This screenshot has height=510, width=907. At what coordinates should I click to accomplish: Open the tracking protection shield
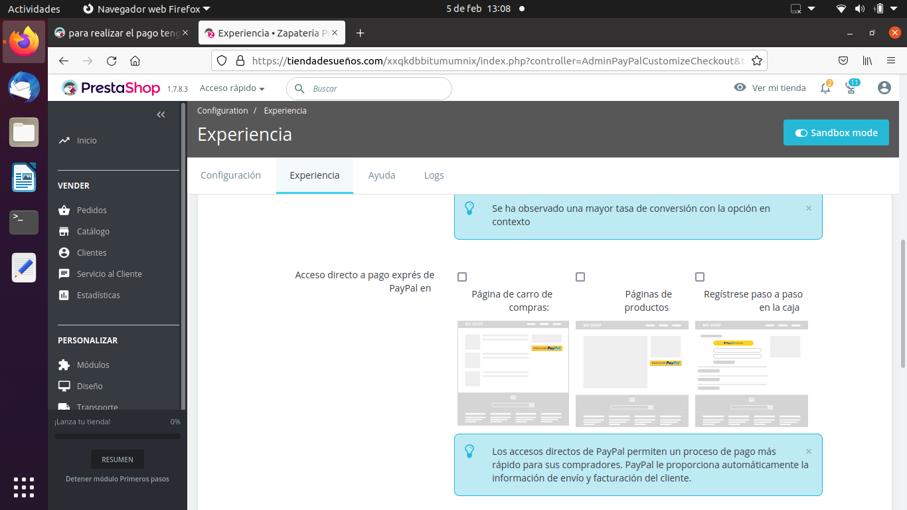point(222,60)
